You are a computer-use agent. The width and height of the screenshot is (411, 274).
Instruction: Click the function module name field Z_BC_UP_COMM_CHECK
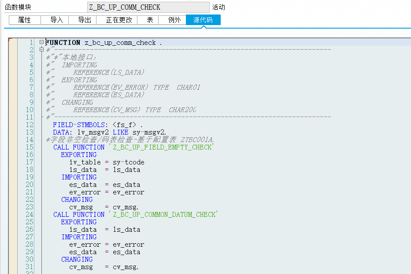148,7
